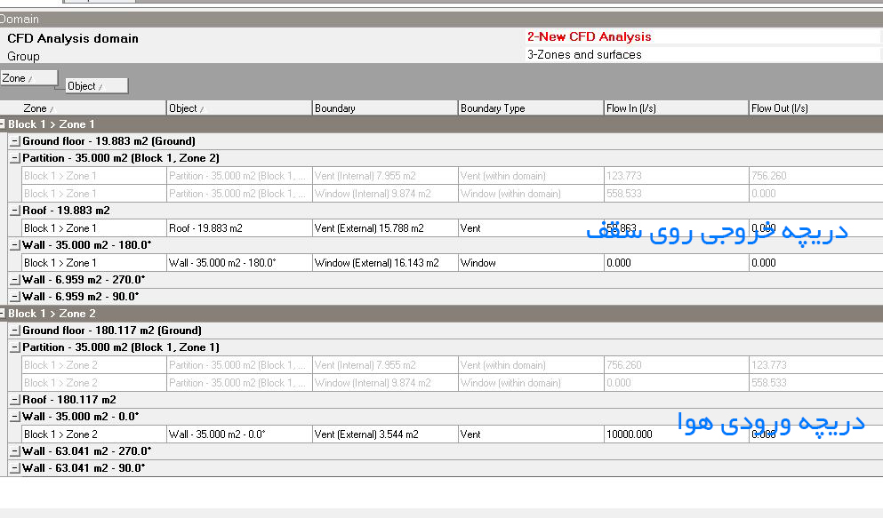
Task: Select the 'Vent (External) 15.788 m2' boundary cell
Action: click(385, 228)
